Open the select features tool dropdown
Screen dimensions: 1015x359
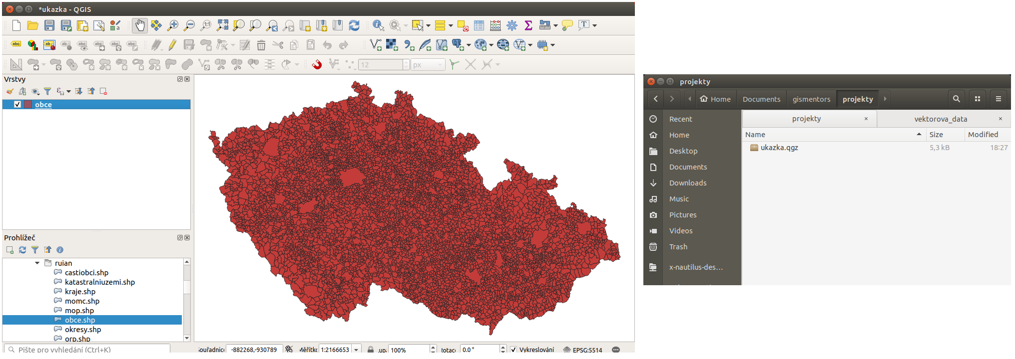point(428,25)
